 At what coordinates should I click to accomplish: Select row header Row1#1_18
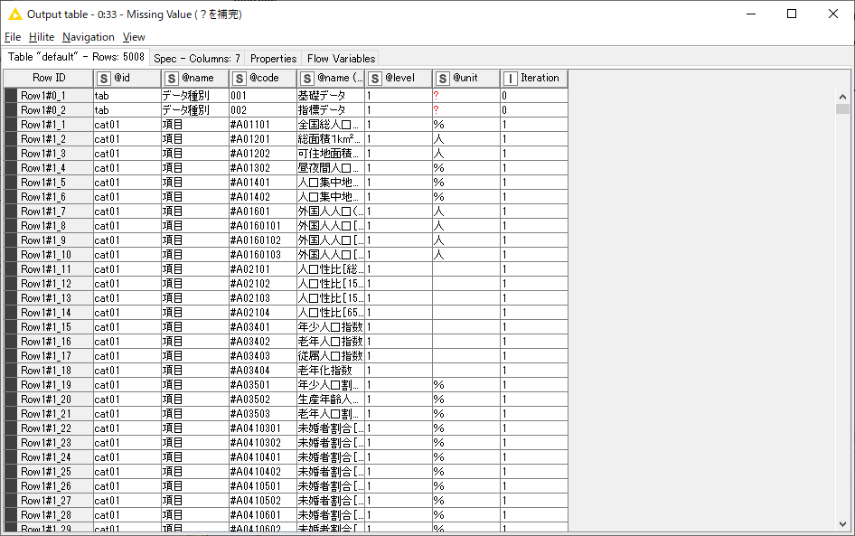coord(49,371)
